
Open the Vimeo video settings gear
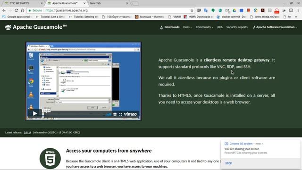click(x=115, y=114)
